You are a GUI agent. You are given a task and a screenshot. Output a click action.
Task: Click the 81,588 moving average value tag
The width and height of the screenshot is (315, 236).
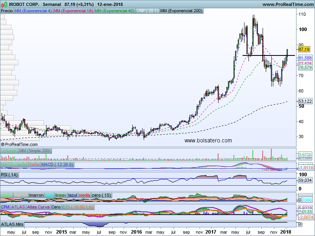305,58
